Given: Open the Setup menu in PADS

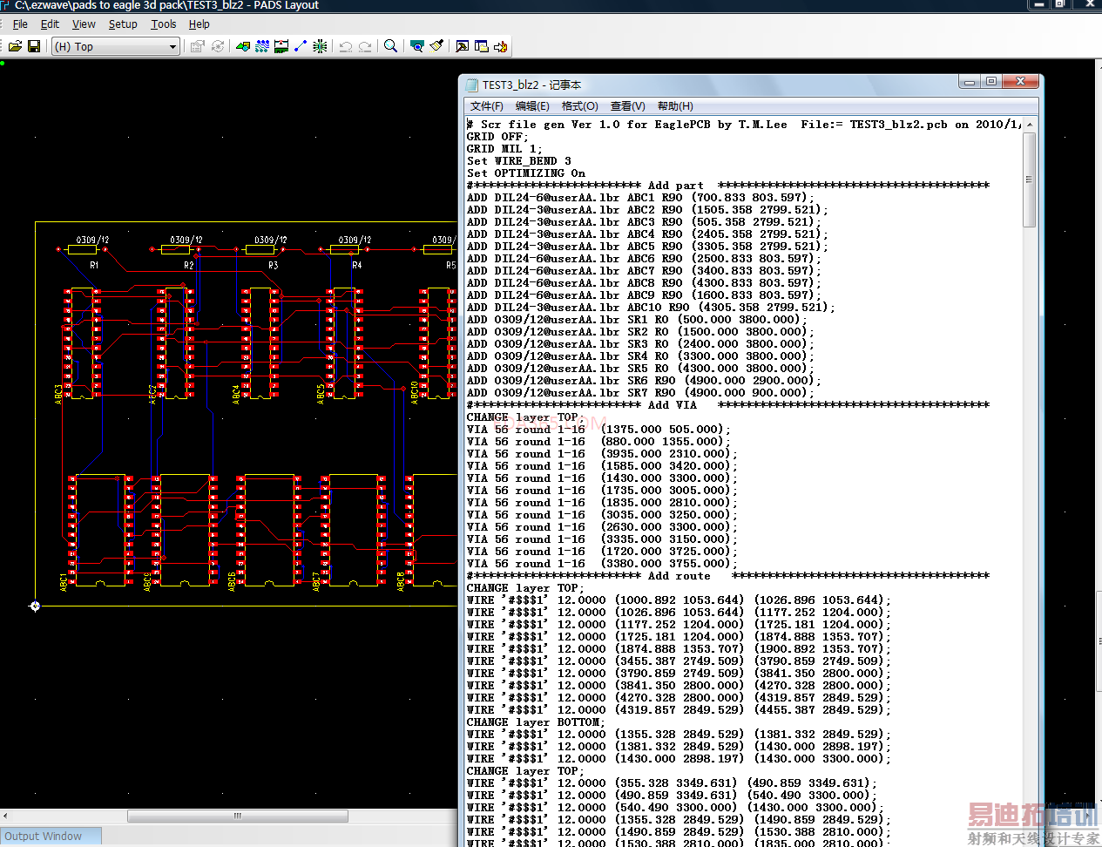Looking at the screenshot, I should 123,24.
